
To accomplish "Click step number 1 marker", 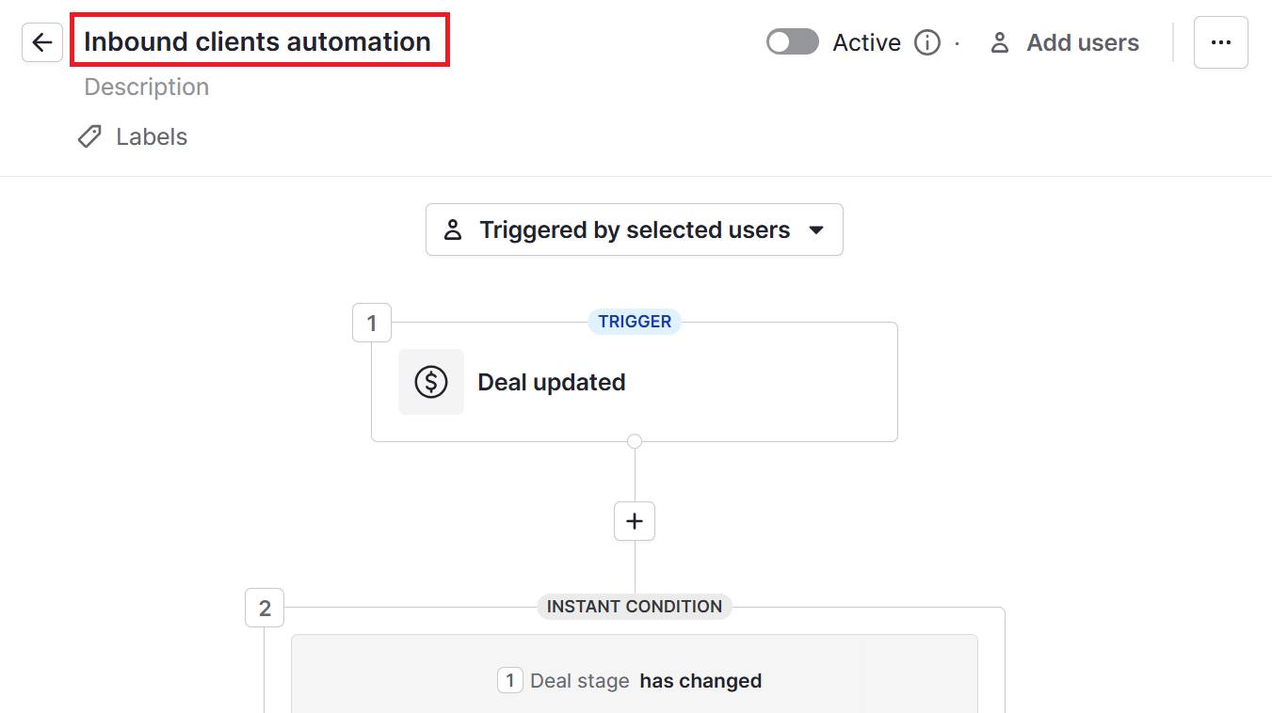I will 371,323.
